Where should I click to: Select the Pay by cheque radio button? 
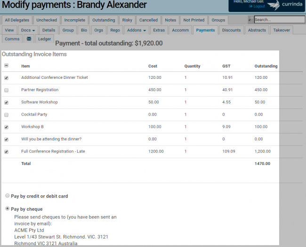[x=8, y=208]
